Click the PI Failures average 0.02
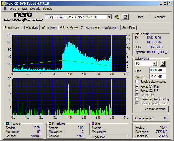Viewport: 174px width, 141px height. click(80, 128)
